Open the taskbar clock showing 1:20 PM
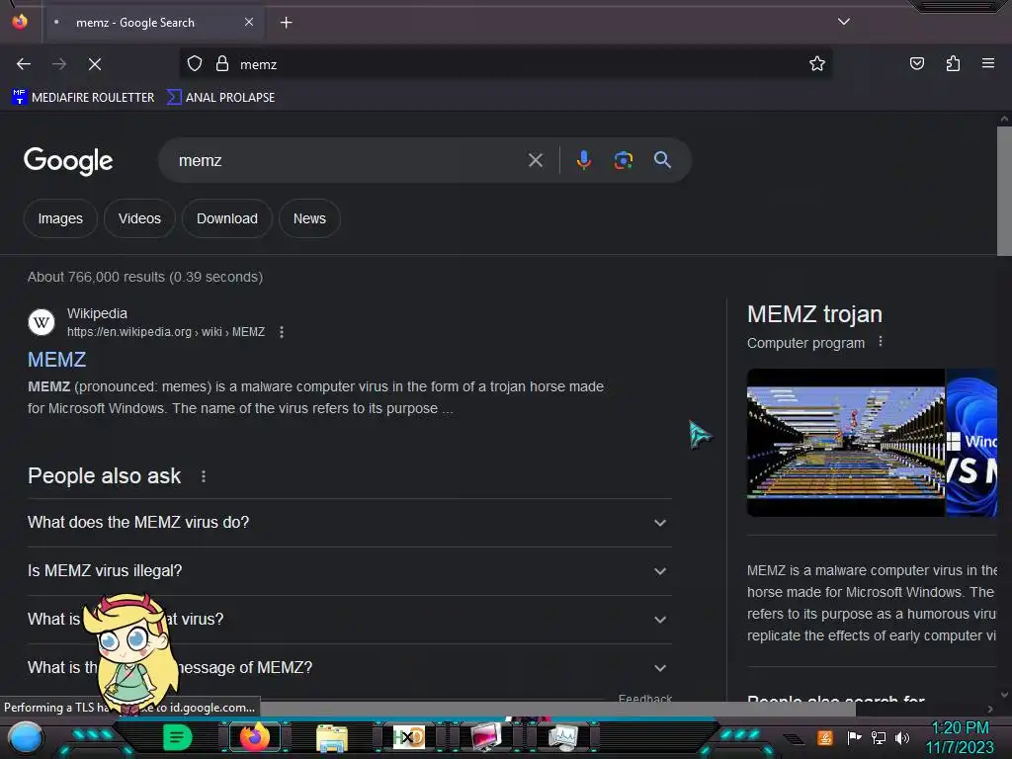Viewport: 1012px width, 759px height. [960, 737]
